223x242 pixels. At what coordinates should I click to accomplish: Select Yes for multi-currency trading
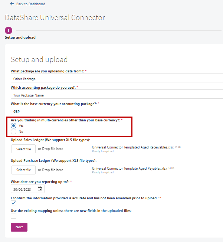(14, 125)
